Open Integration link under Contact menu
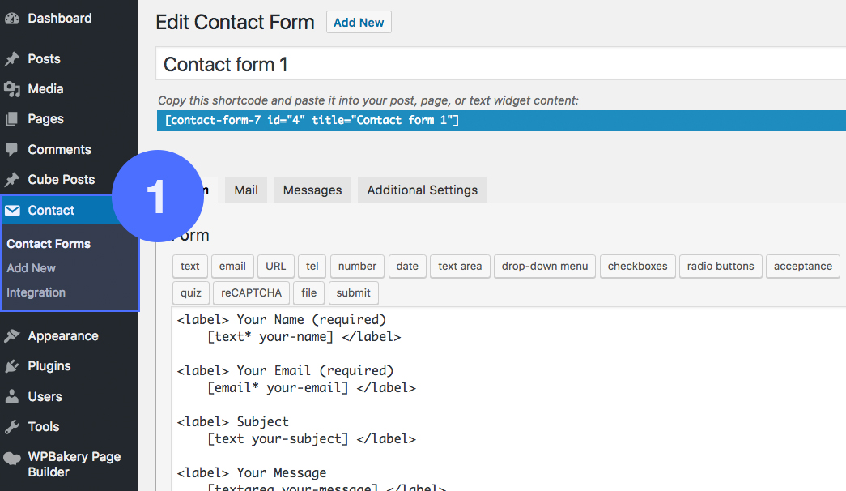Image resolution: width=846 pixels, height=491 pixels. point(36,292)
